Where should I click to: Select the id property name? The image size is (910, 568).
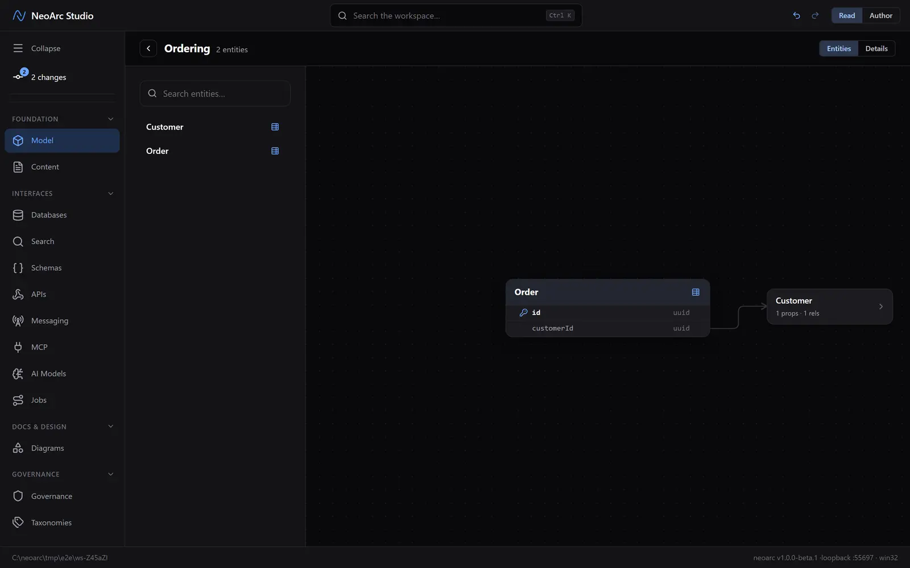[x=536, y=312]
